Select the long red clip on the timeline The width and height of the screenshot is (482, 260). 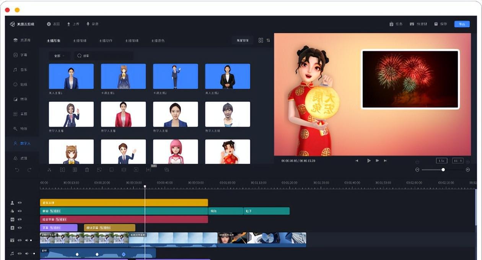click(x=124, y=219)
